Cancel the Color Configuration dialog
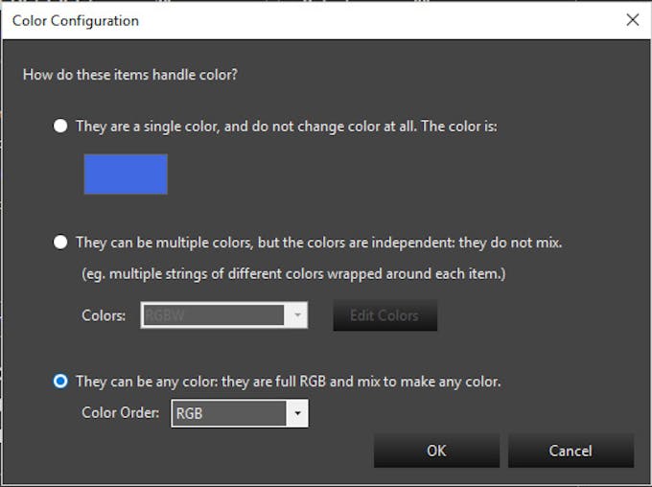The height and width of the screenshot is (487, 652). 570,451
